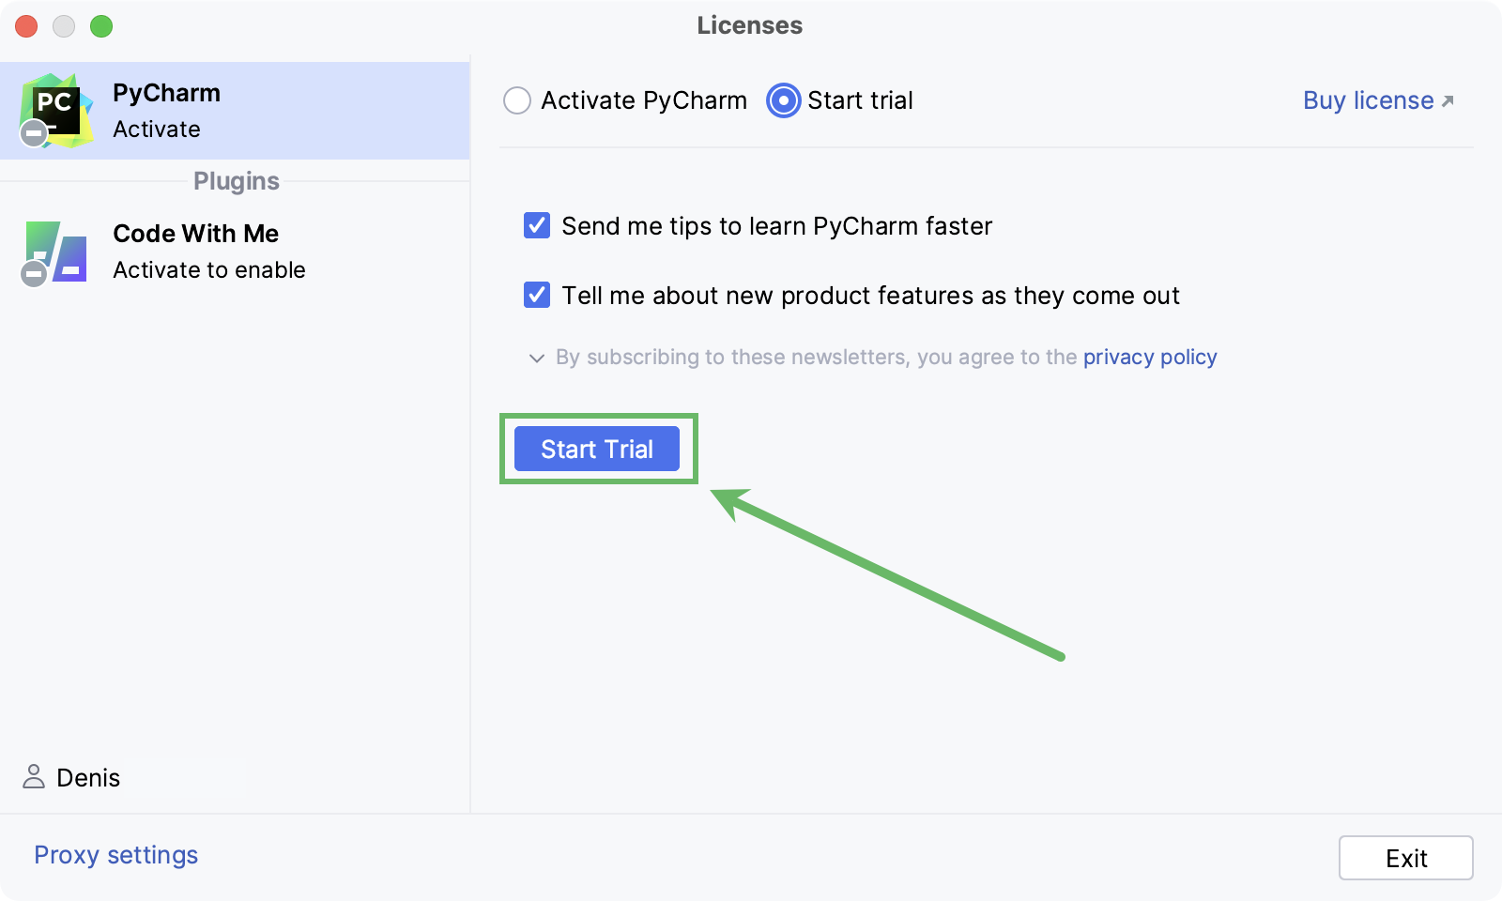Click the Exit button
The height and width of the screenshot is (901, 1502).
tap(1405, 858)
